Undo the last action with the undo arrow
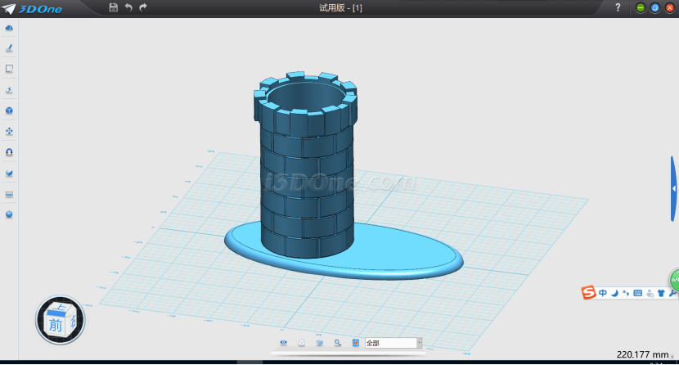This screenshot has height=365, width=679. click(128, 7)
